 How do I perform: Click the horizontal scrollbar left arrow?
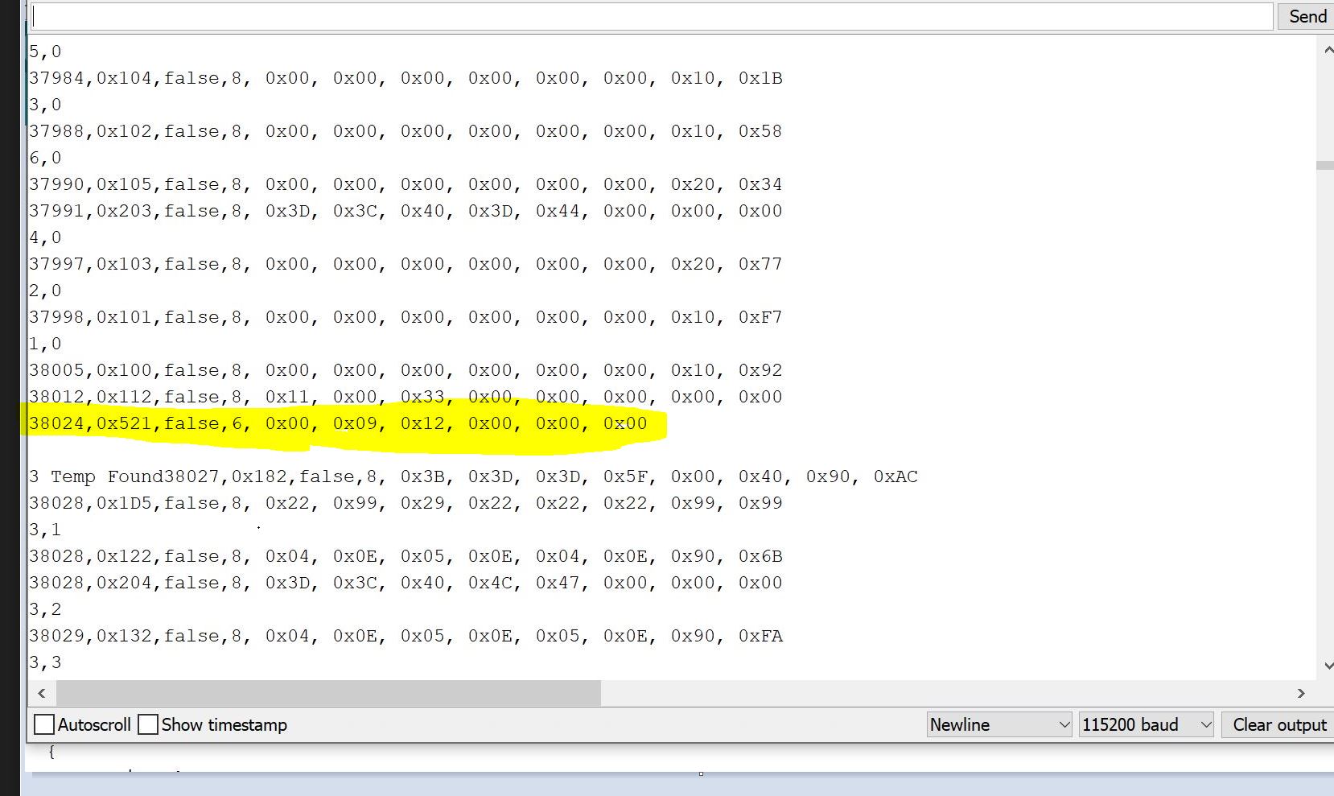(x=42, y=693)
